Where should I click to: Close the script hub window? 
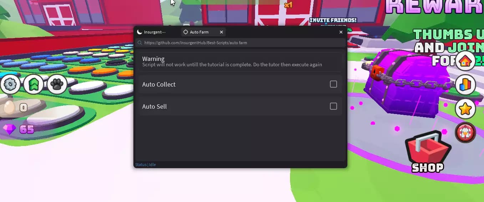[x=341, y=32]
